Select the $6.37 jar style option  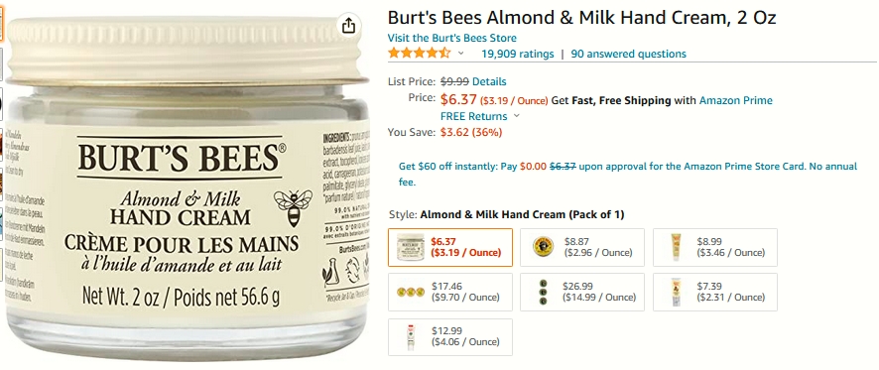click(450, 247)
